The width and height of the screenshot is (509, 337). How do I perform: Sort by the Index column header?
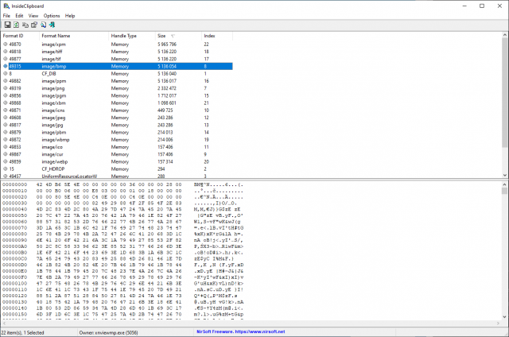217,36
